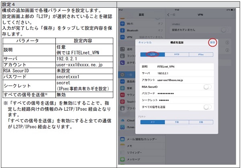Tap 保存 to save the configuration
This screenshot has height=168, width=241.
tap(212, 42)
